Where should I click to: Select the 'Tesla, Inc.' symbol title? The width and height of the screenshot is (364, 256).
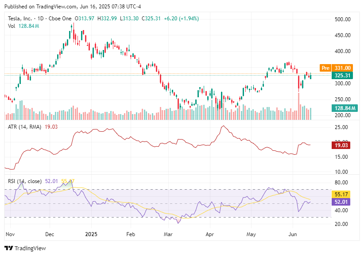pyautogui.click(x=20, y=19)
